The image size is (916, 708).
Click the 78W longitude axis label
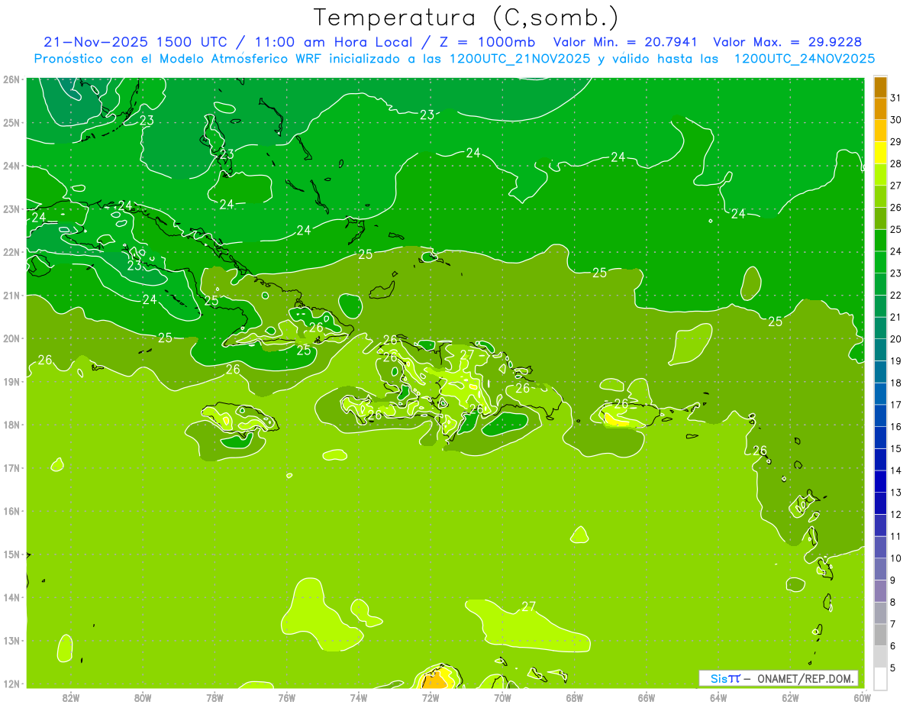coord(214,697)
